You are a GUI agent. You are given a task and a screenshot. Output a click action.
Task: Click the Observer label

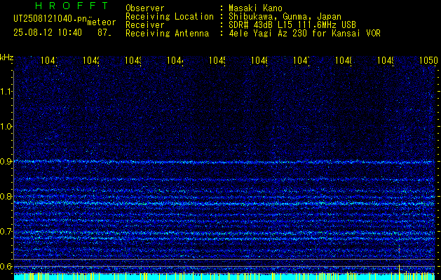pyautogui.click(x=145, y=8)
